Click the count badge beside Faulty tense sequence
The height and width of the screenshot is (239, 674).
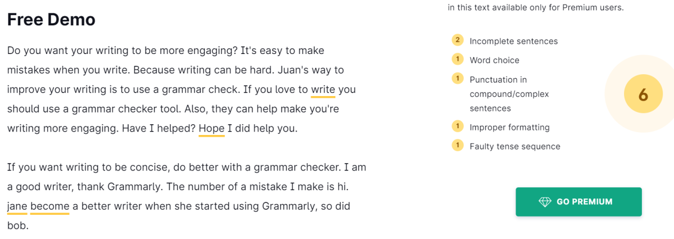click(x=458, y=146)
